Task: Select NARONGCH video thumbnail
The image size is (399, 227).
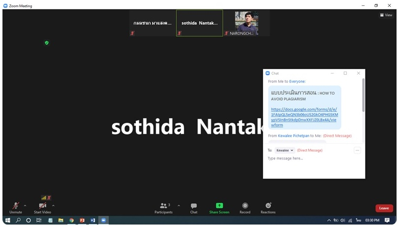Action: coord(246,23)
